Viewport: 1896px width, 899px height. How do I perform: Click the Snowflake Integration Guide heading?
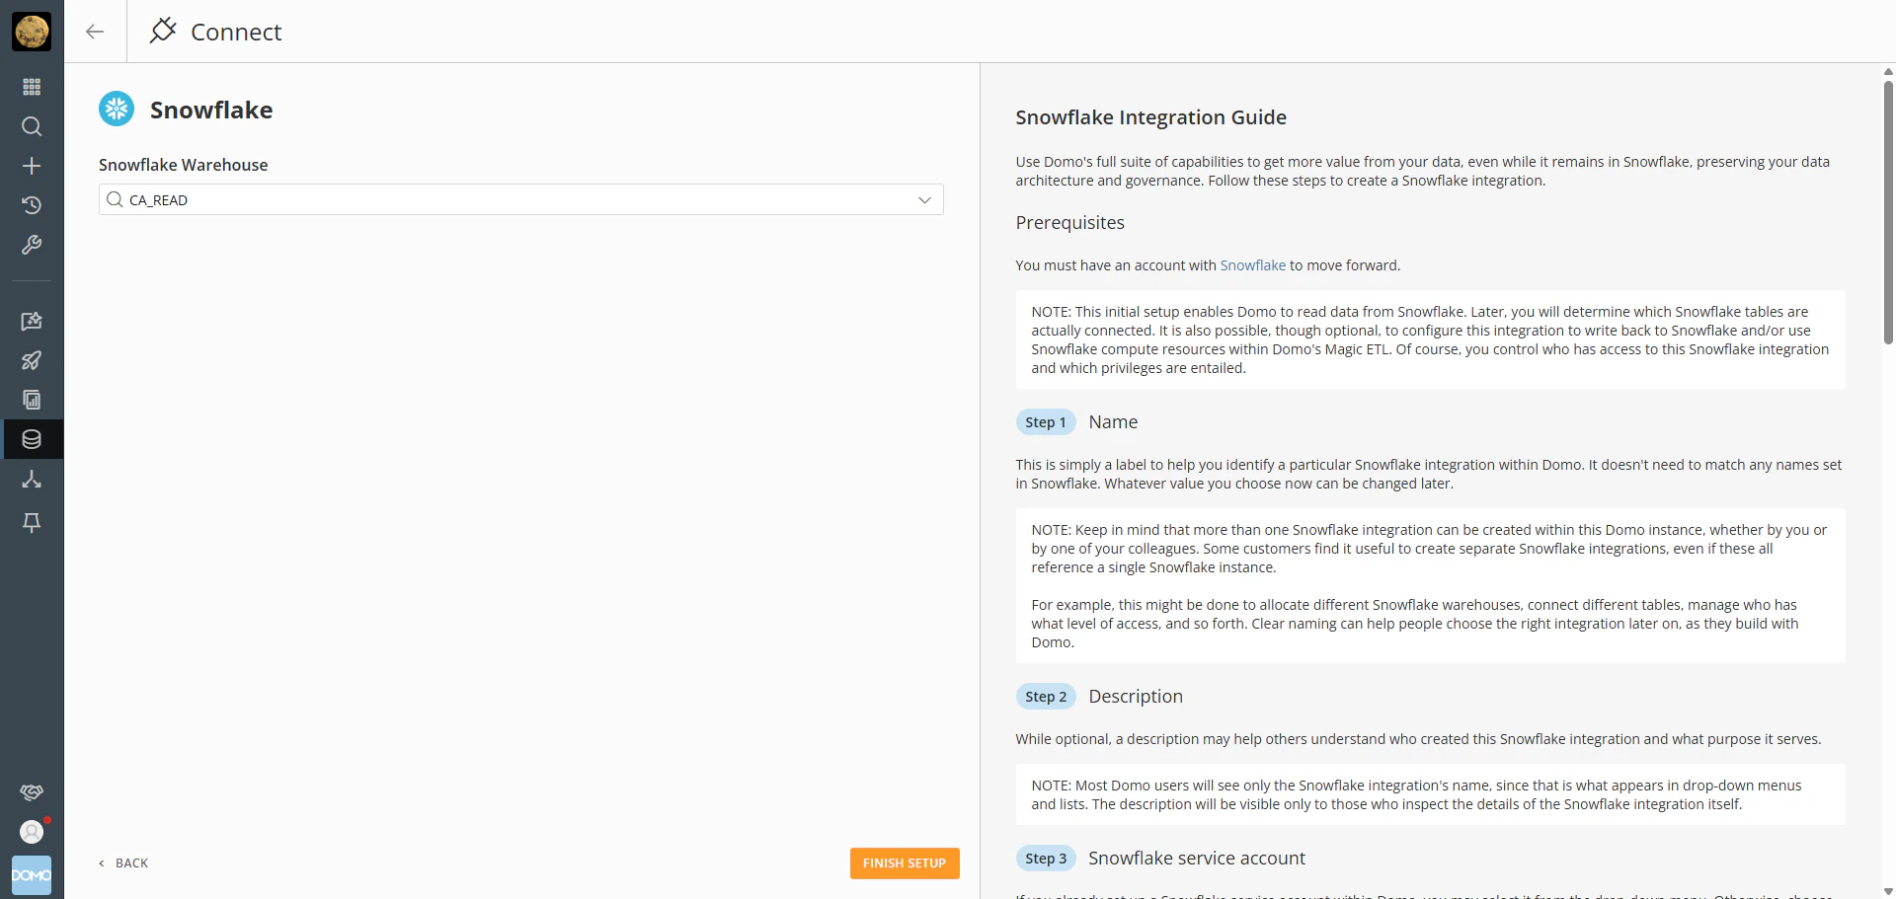coord(1151,117)
